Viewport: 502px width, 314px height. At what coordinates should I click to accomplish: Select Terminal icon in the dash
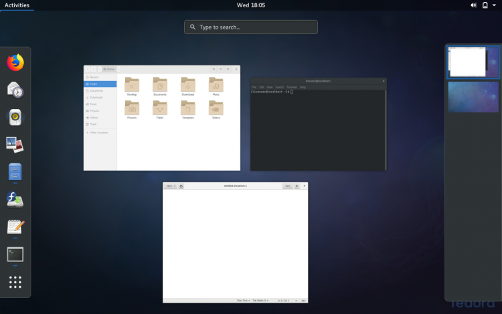[15, 254]
